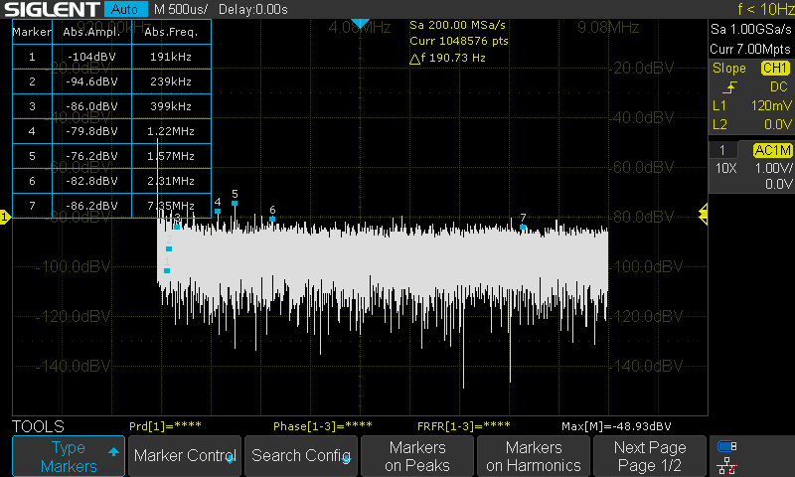The height and width of the screenshot is (477, 795).
Task: Select marker 2 frequency 239kHz
Action: click(171, 81)
